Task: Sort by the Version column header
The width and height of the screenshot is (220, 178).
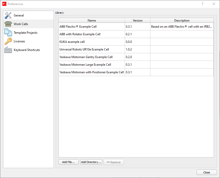Action: (137, 21)
